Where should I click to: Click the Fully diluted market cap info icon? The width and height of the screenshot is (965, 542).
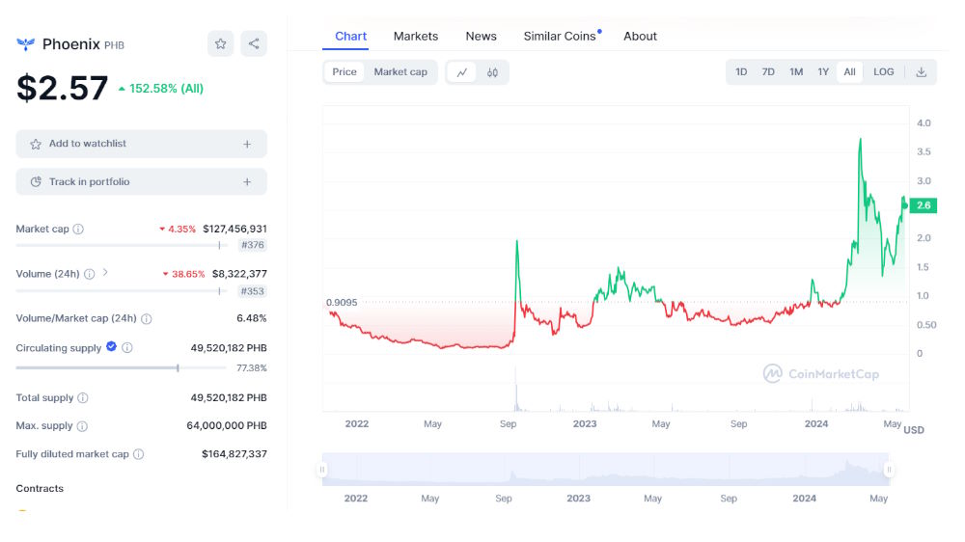pos(138,454)
